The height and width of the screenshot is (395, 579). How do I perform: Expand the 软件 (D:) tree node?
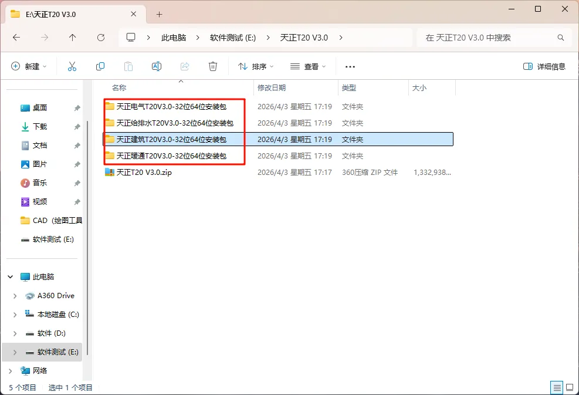pyautogui.click(x=15, y=333)
